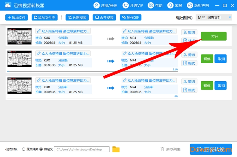Contact 客服 from the title bar
The image size is (237, 157).
tap(174, 5)
